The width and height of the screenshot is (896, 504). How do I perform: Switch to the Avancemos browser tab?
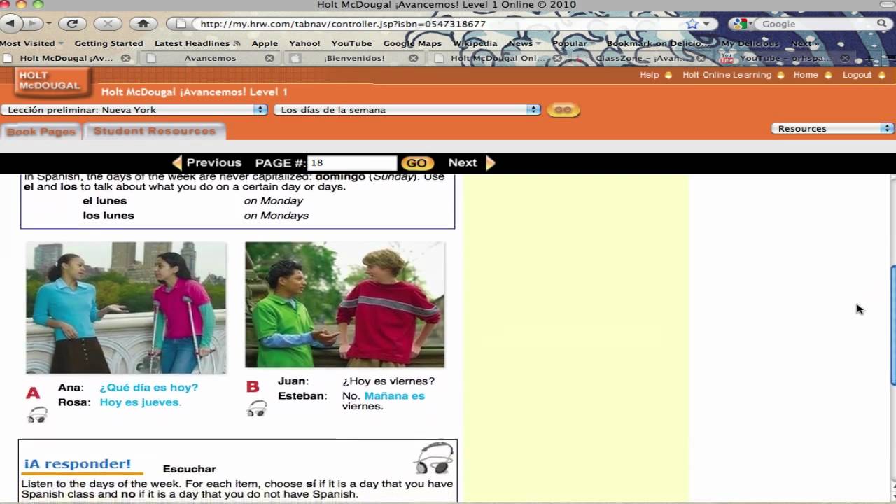tap(210, 58)
